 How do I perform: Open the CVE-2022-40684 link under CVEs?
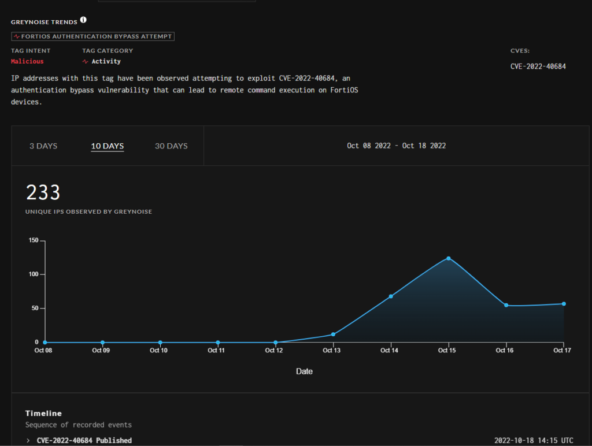pos(538,66)
